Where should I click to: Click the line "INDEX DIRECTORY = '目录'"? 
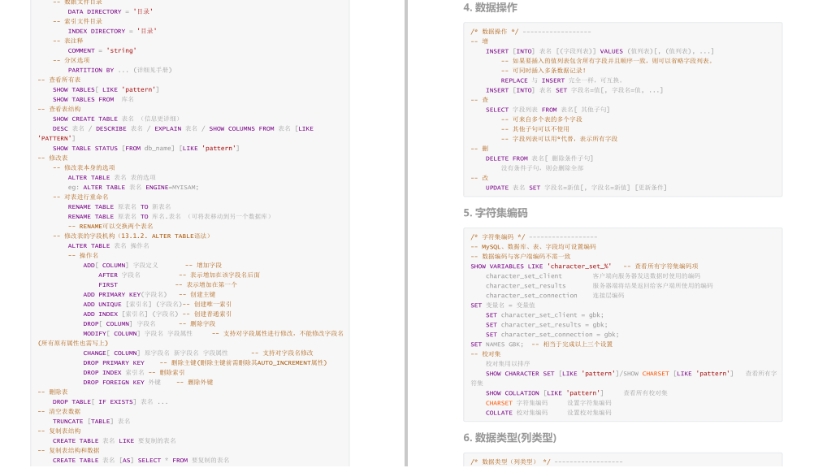click(x=112, y=31)
